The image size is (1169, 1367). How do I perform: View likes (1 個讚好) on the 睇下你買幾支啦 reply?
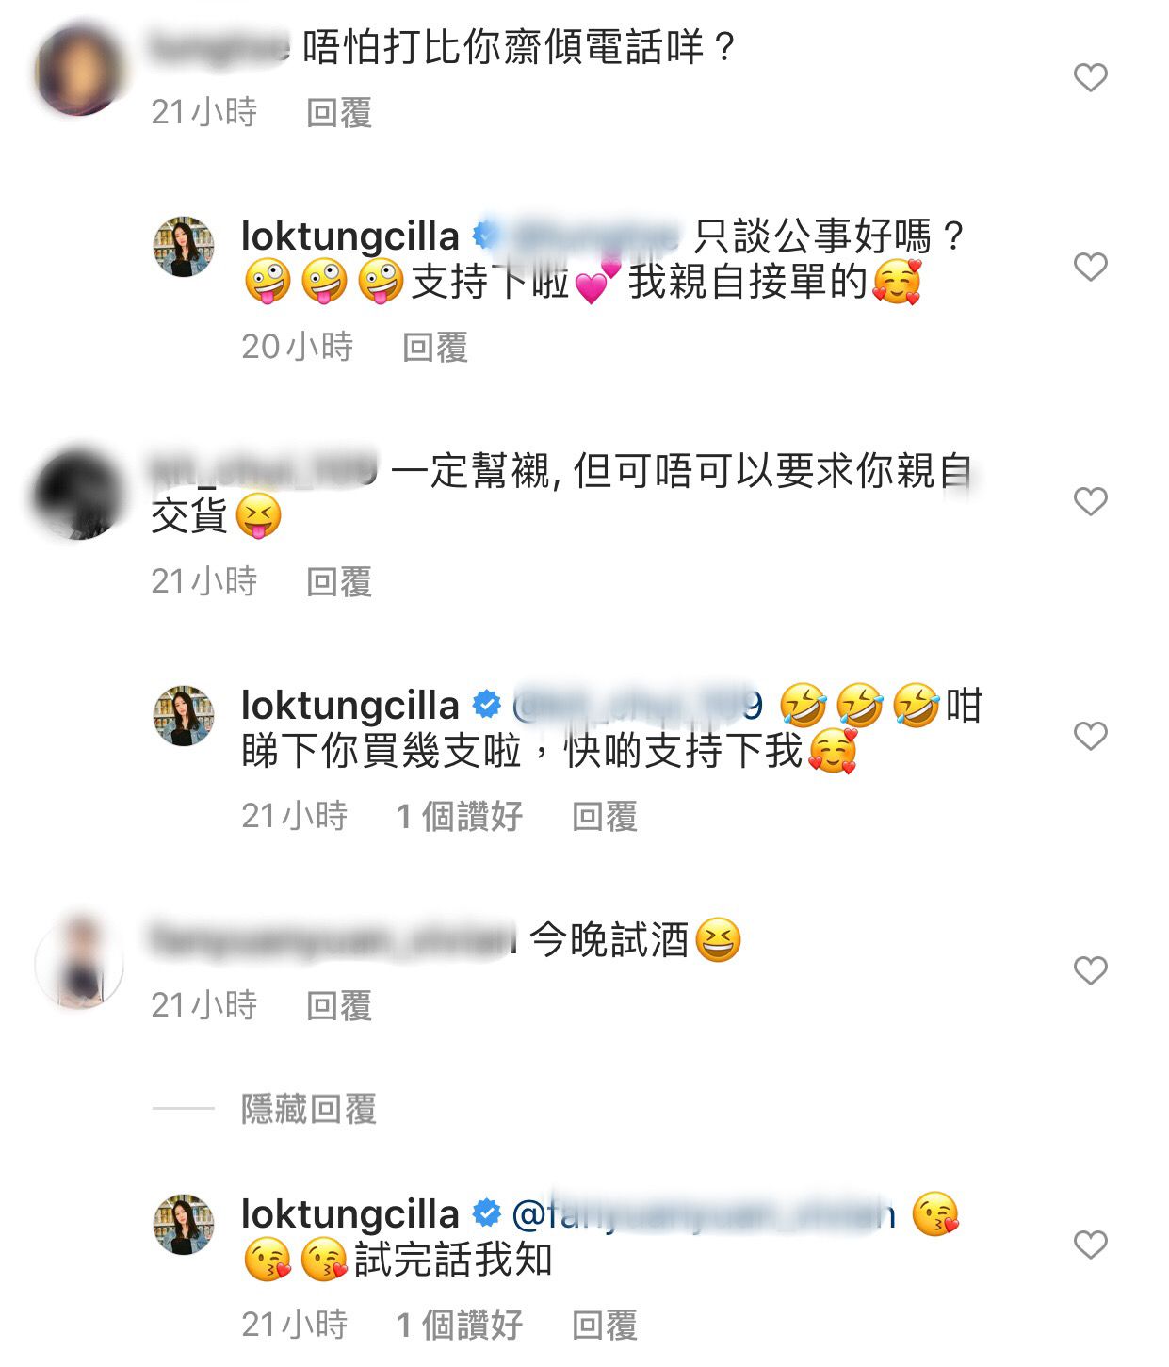[459, 816]
